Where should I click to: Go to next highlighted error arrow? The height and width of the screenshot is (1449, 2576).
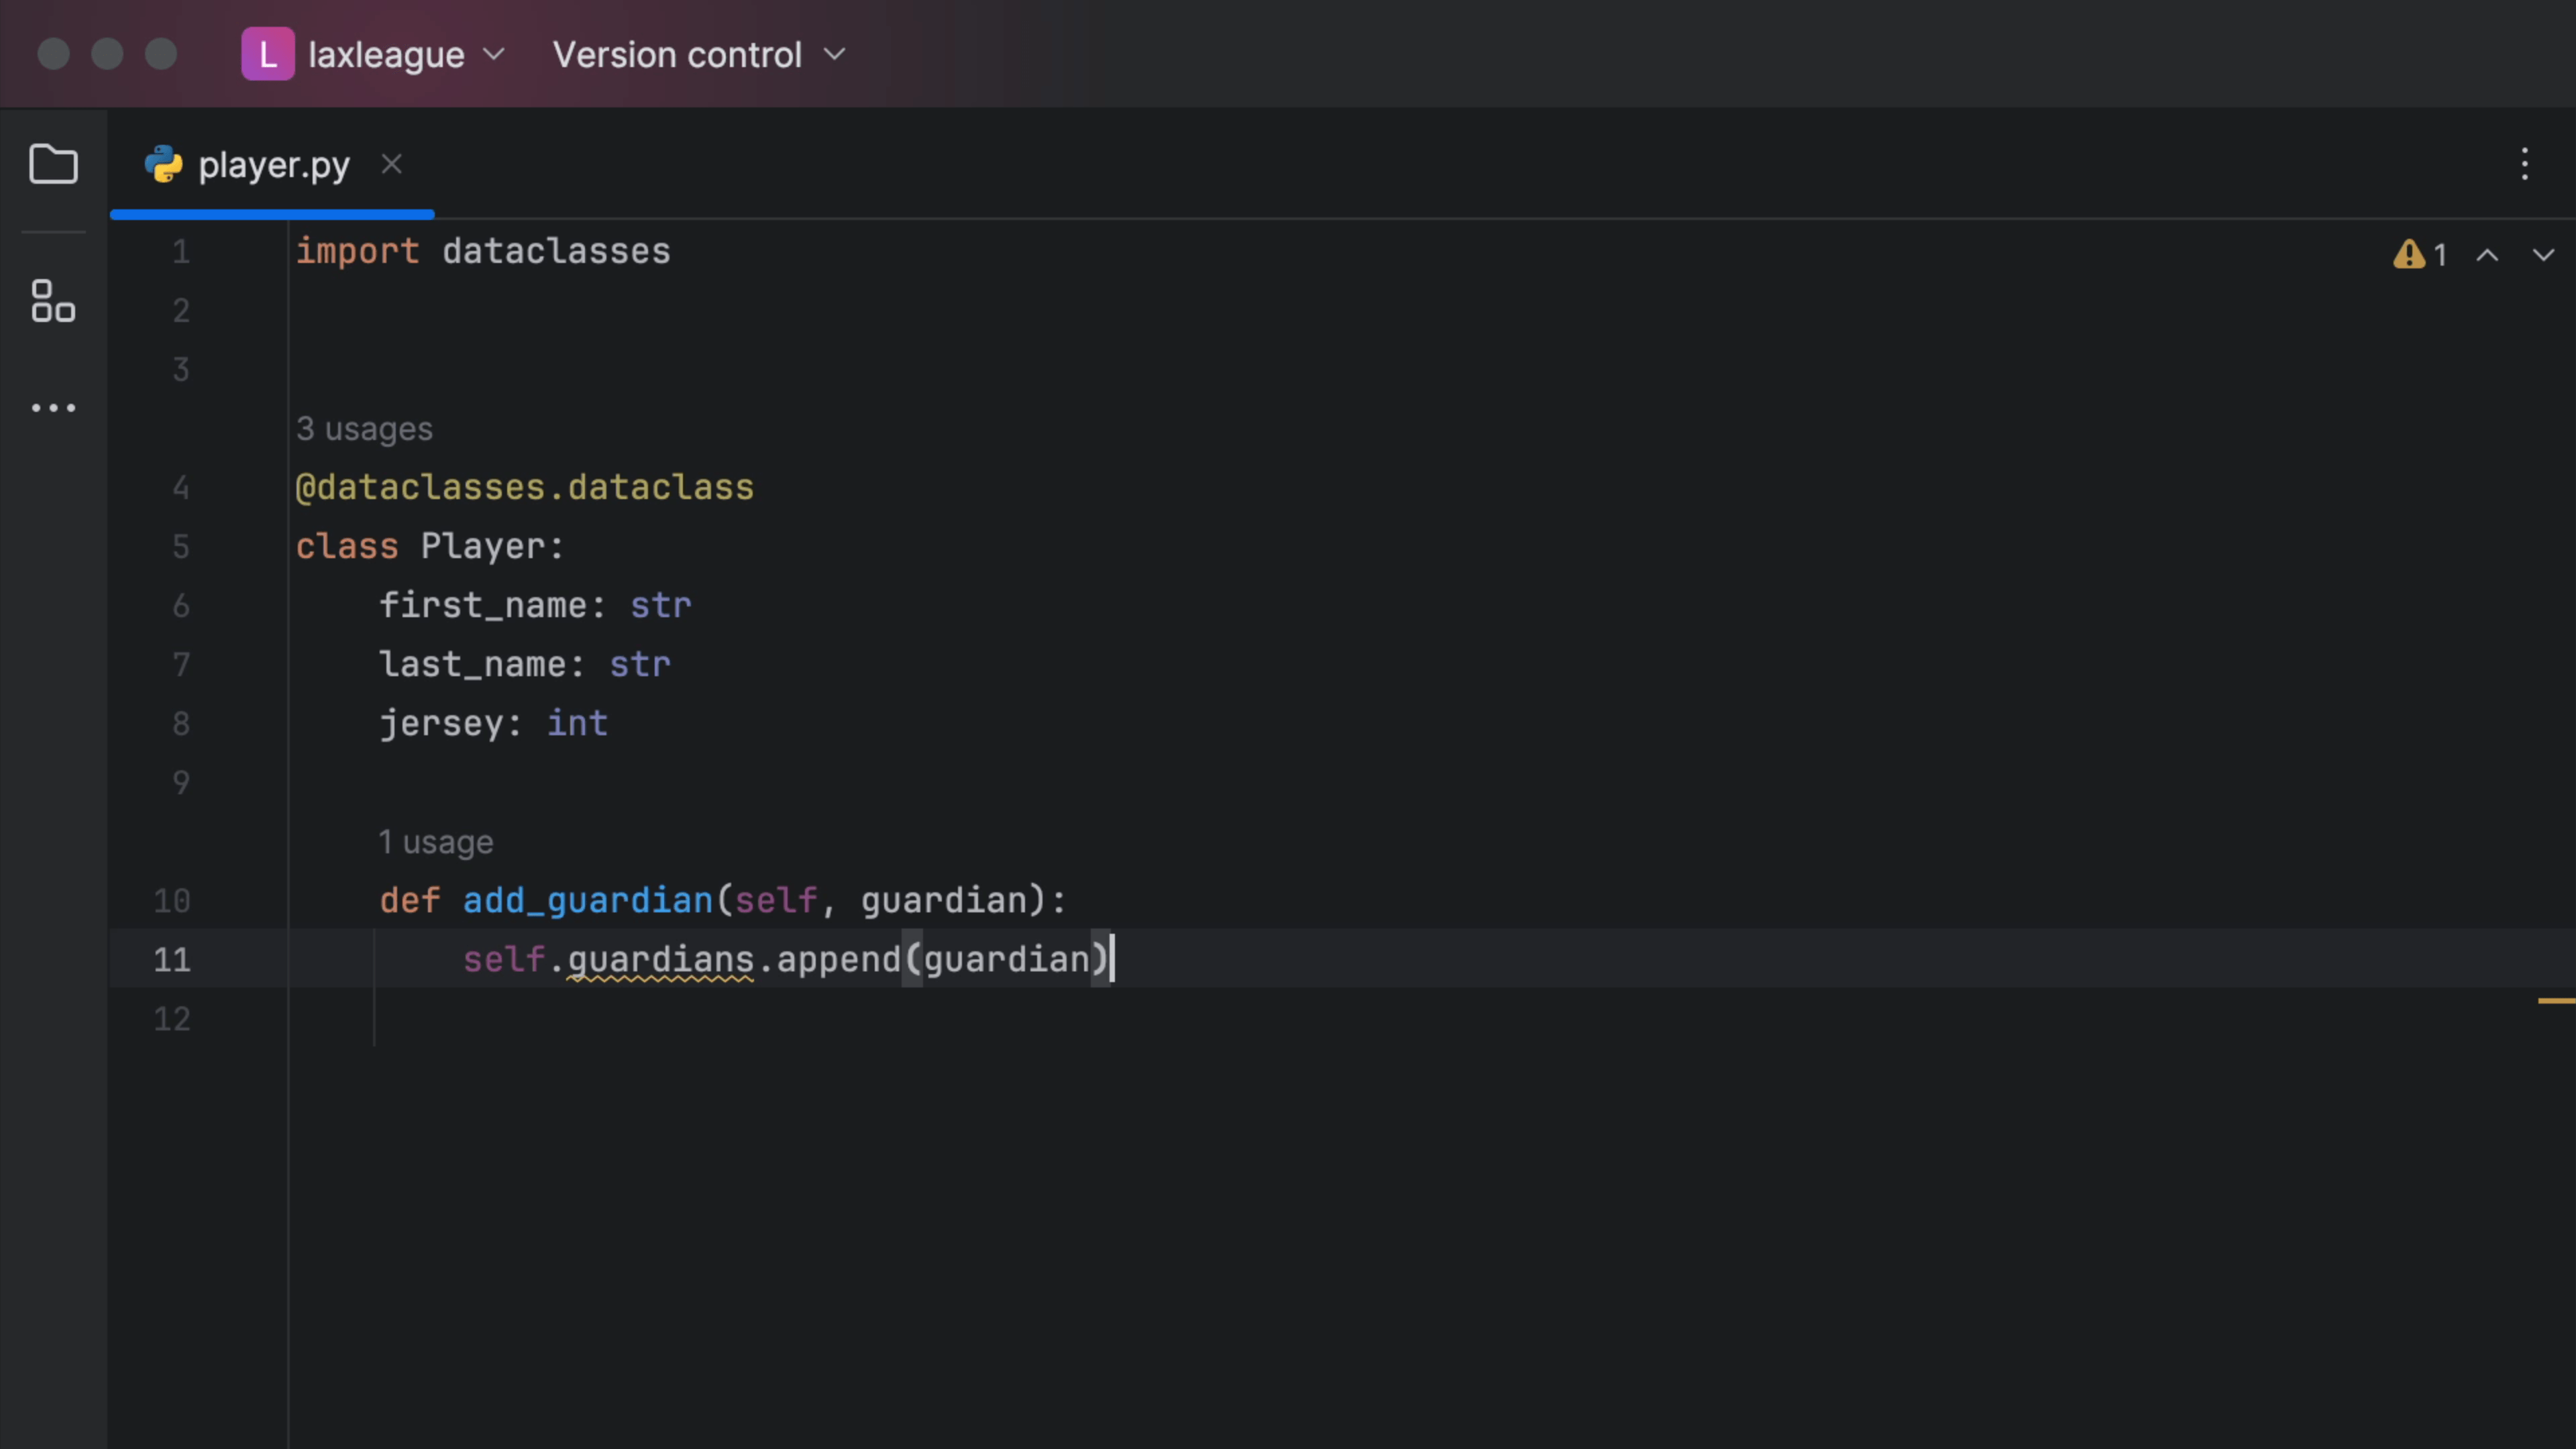[x=2543, y=255]
